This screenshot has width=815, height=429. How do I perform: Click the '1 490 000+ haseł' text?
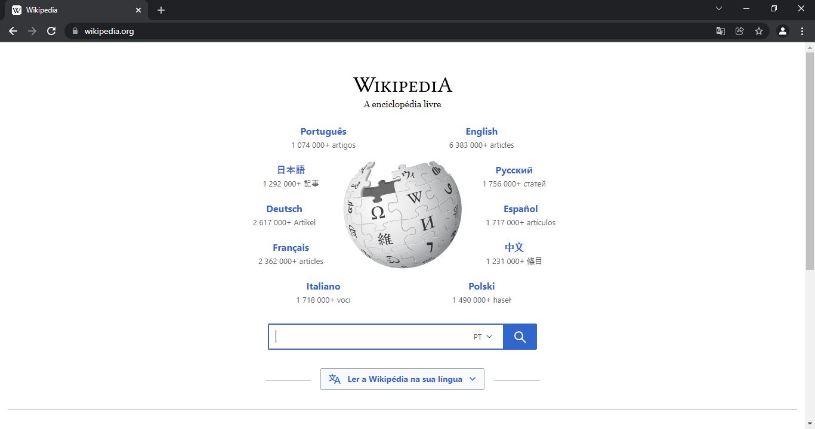pos(481,300)
